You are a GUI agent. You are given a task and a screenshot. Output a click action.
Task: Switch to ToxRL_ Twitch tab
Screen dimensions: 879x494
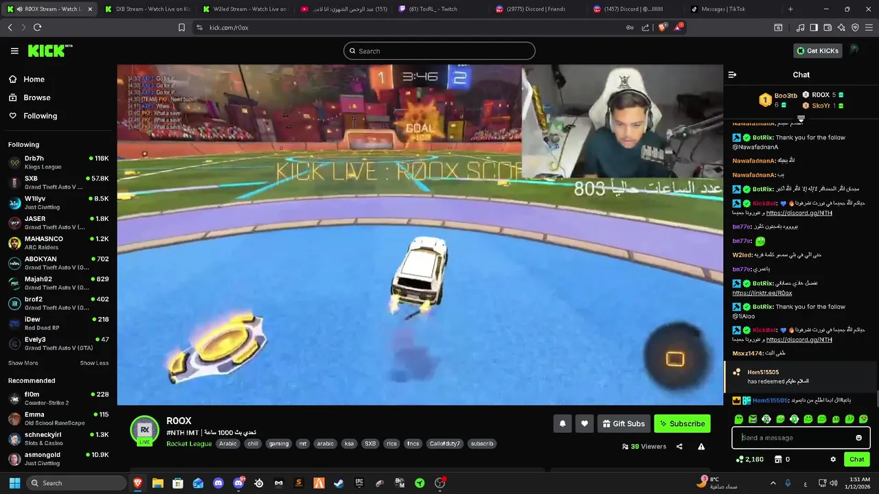[441, 9]
